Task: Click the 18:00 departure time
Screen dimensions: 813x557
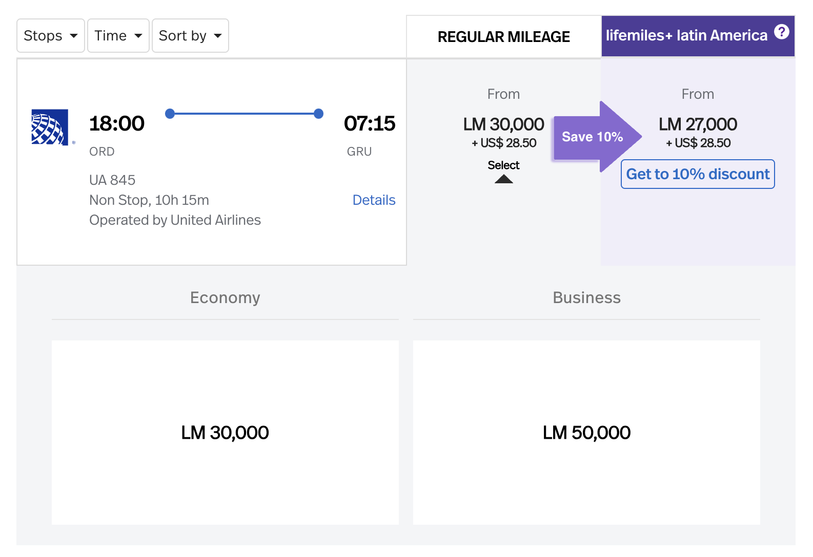Action: tap(117, 123)
